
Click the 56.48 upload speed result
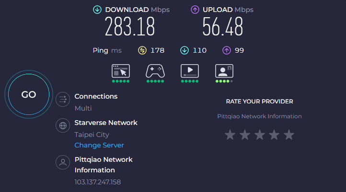(x=221, y=27)
